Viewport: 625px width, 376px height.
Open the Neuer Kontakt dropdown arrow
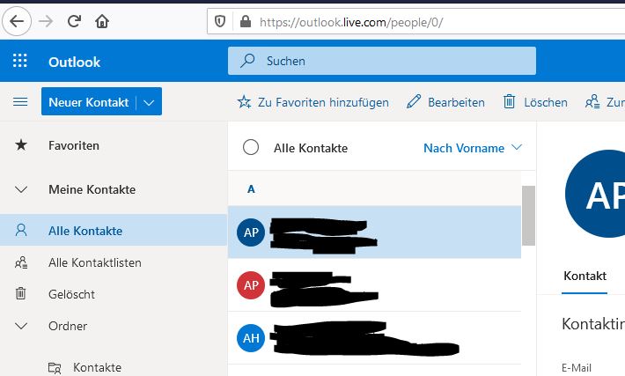pos(149,102)
